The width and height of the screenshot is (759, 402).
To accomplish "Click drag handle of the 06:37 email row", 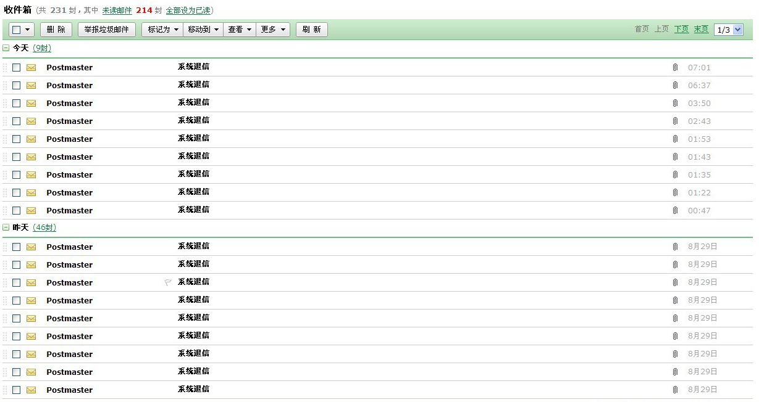I will [5, 86].
